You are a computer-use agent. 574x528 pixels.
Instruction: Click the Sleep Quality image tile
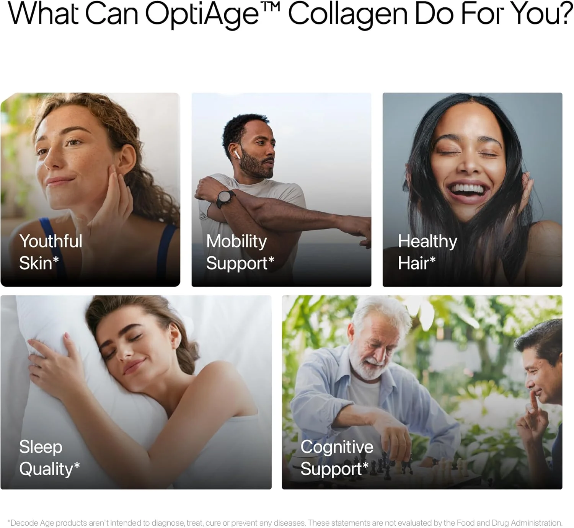(136, 392)
